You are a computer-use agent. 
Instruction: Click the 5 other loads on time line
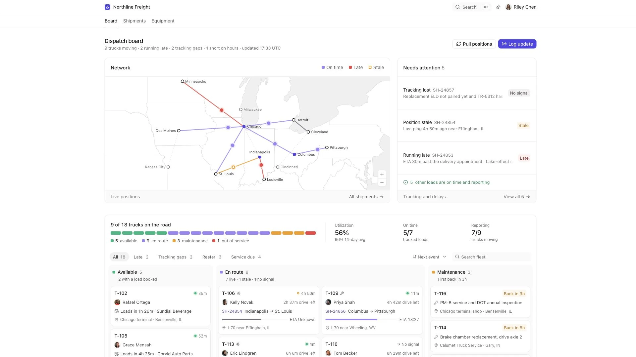(x=446, y=182)
